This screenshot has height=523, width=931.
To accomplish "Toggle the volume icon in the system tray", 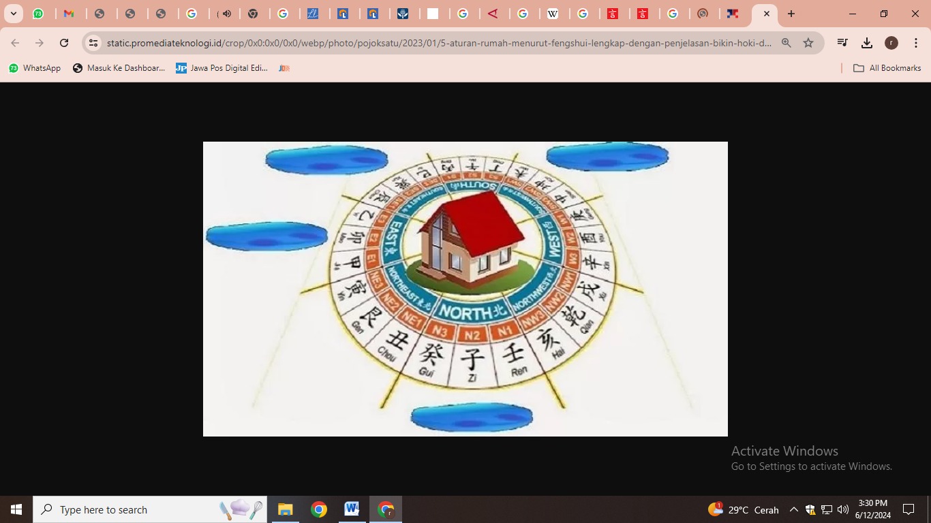I will click(x=843, y=509).
